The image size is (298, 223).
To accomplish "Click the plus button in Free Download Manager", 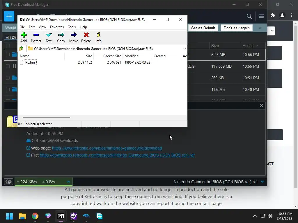I will [9, 16].
